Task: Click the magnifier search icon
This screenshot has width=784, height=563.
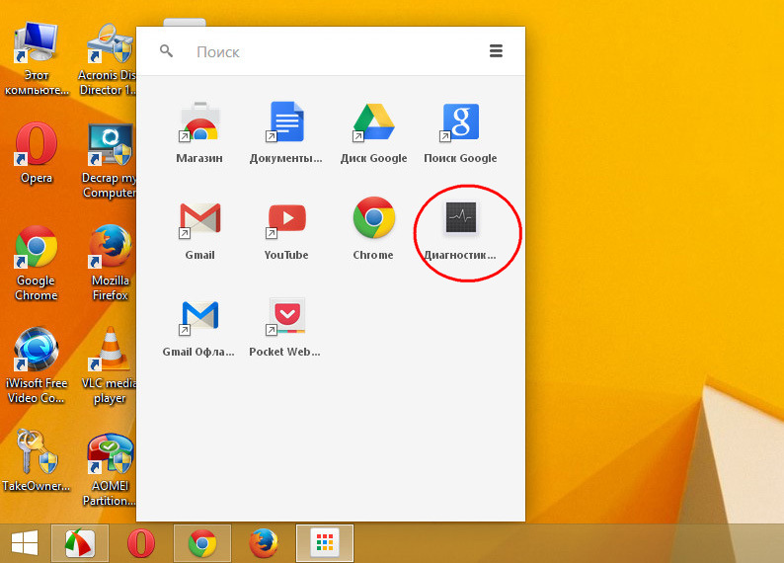Action: [x=166, y=50]
